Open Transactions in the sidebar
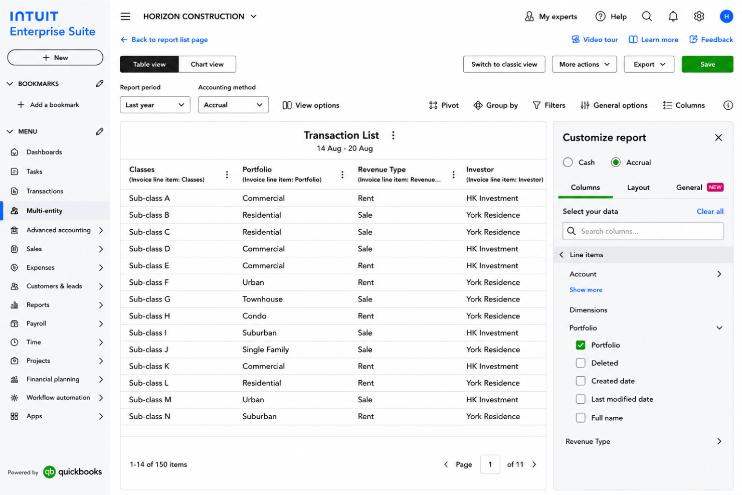This screenshot has height=495, width=742. pos(45,191)
